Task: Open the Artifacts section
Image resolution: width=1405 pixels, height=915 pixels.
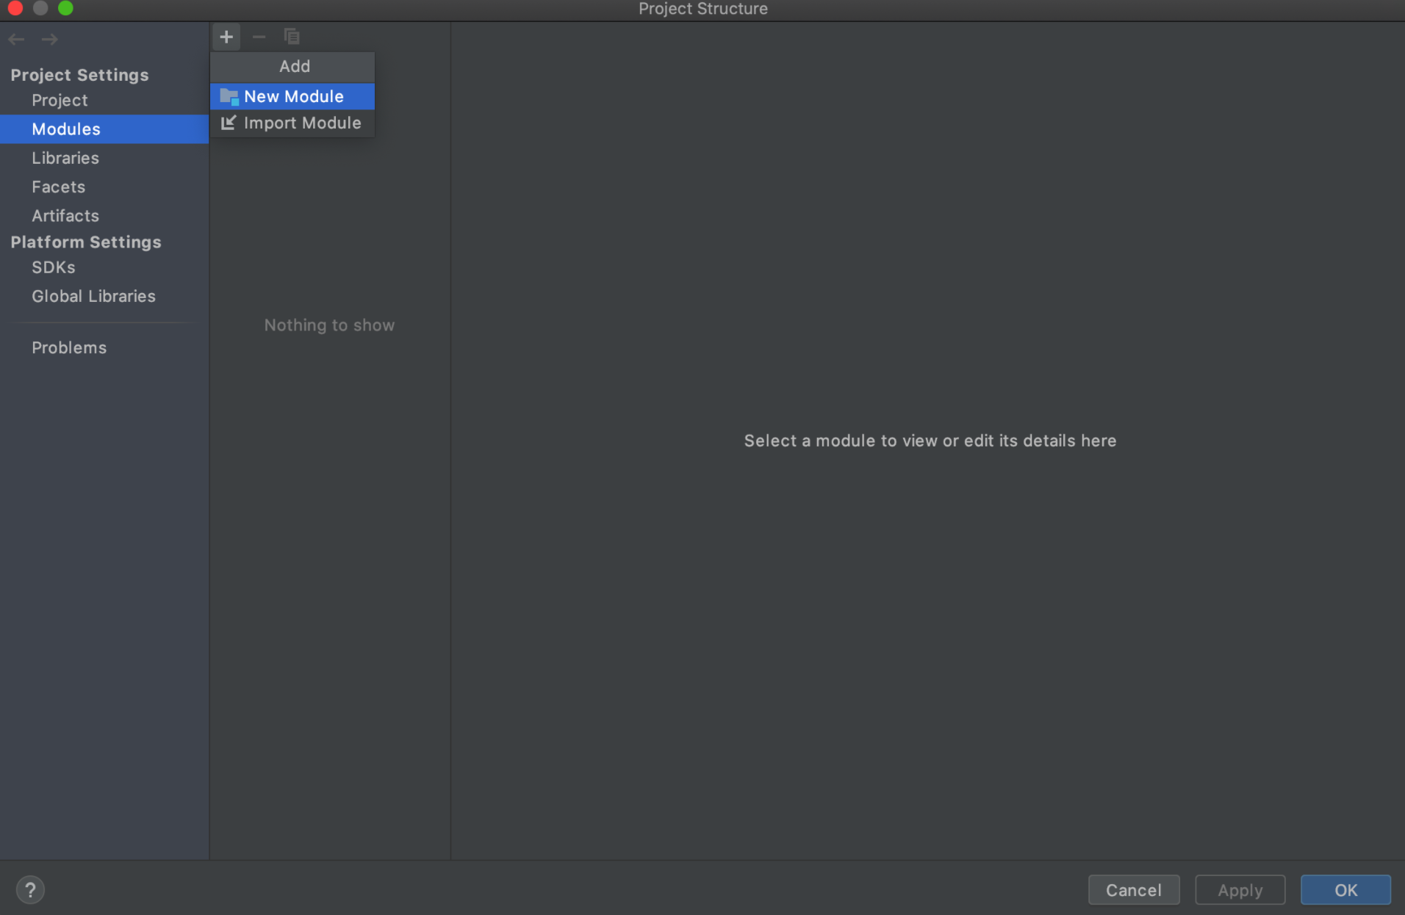Action: 104,216
